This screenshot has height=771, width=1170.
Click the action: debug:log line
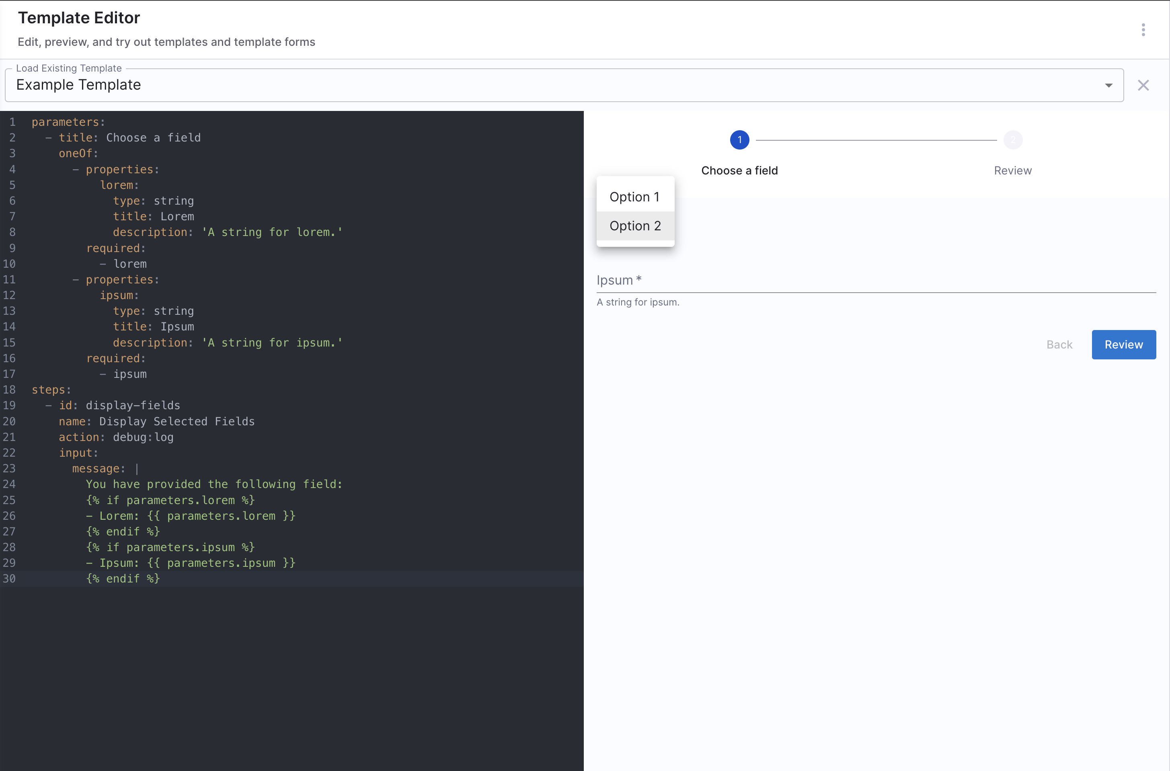coord(116,437)
